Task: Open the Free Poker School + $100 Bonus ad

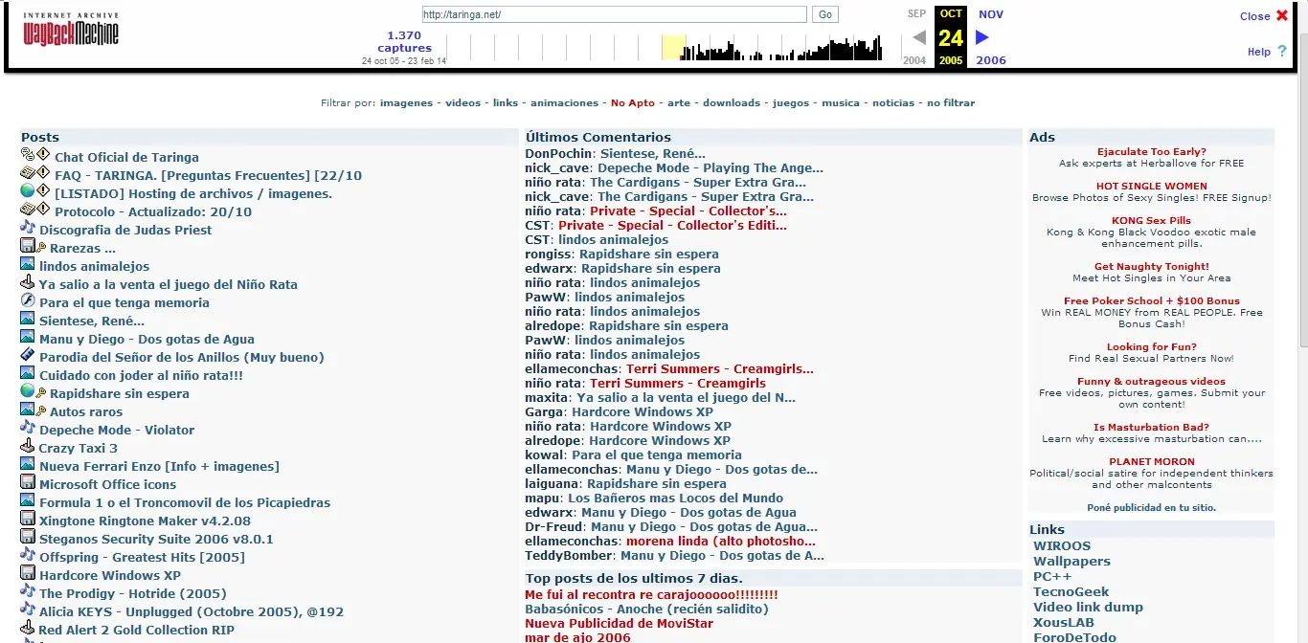Action: 1151,300
